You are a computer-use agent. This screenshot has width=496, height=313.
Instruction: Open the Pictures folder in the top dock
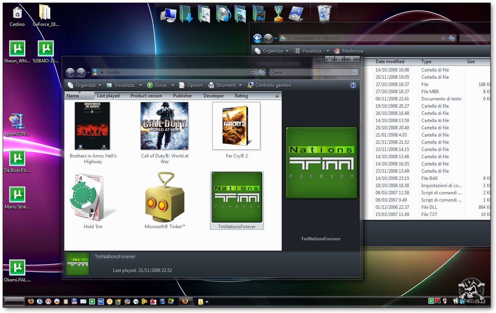[x=241, y=14]
